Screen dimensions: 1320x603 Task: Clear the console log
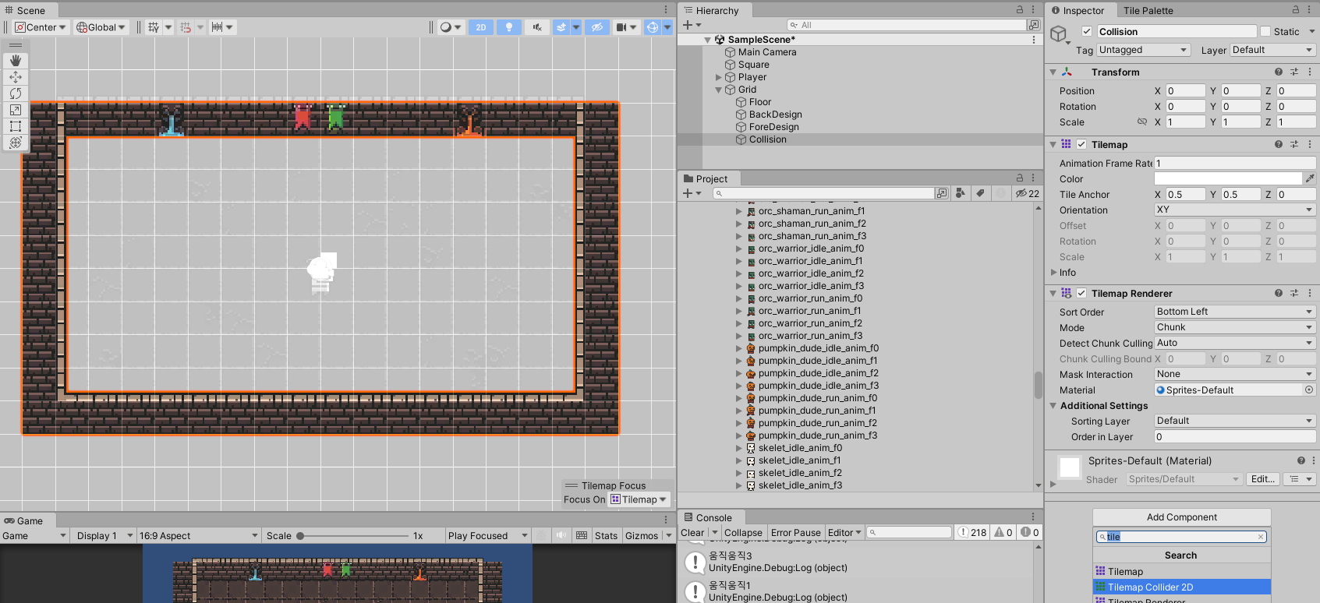pyautogui.click(x=692, y=533)
